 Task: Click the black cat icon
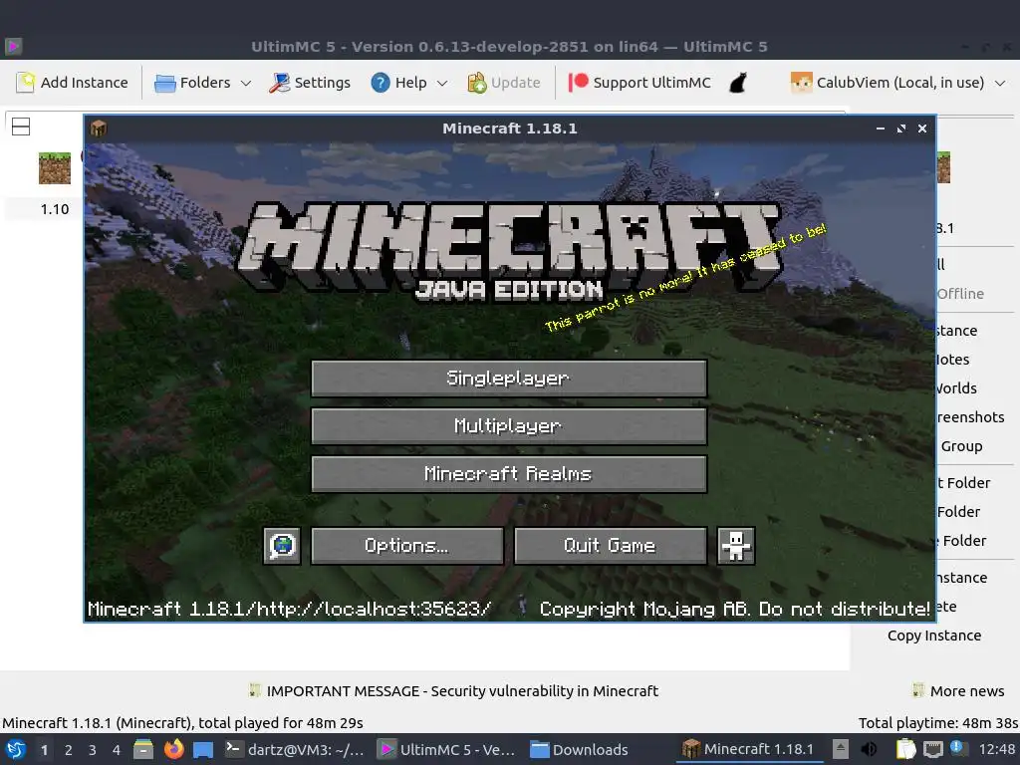click(x=738, y=83)
